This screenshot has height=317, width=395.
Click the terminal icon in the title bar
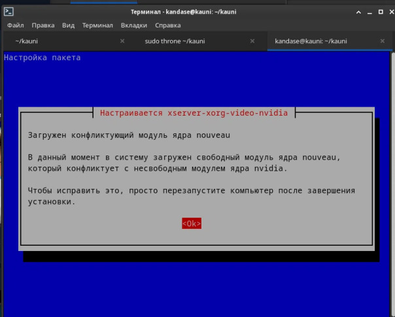(x=9, y=12)
